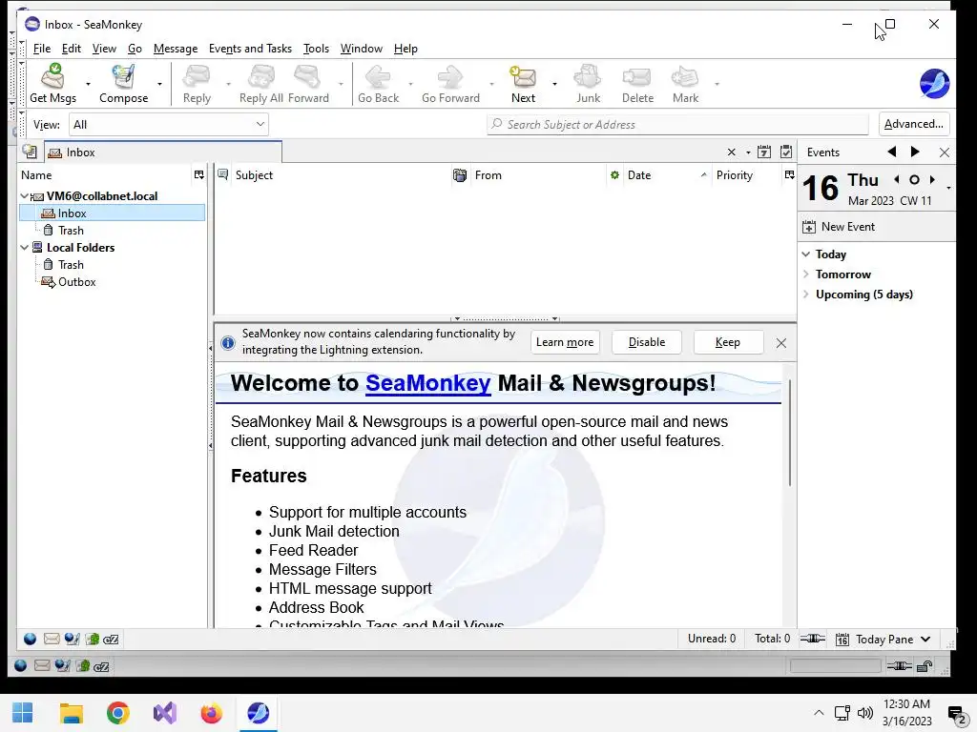Open Browser from status bar component icon
Image resolution: width=977 pixels, height=732 pixels.
[30, 639]
